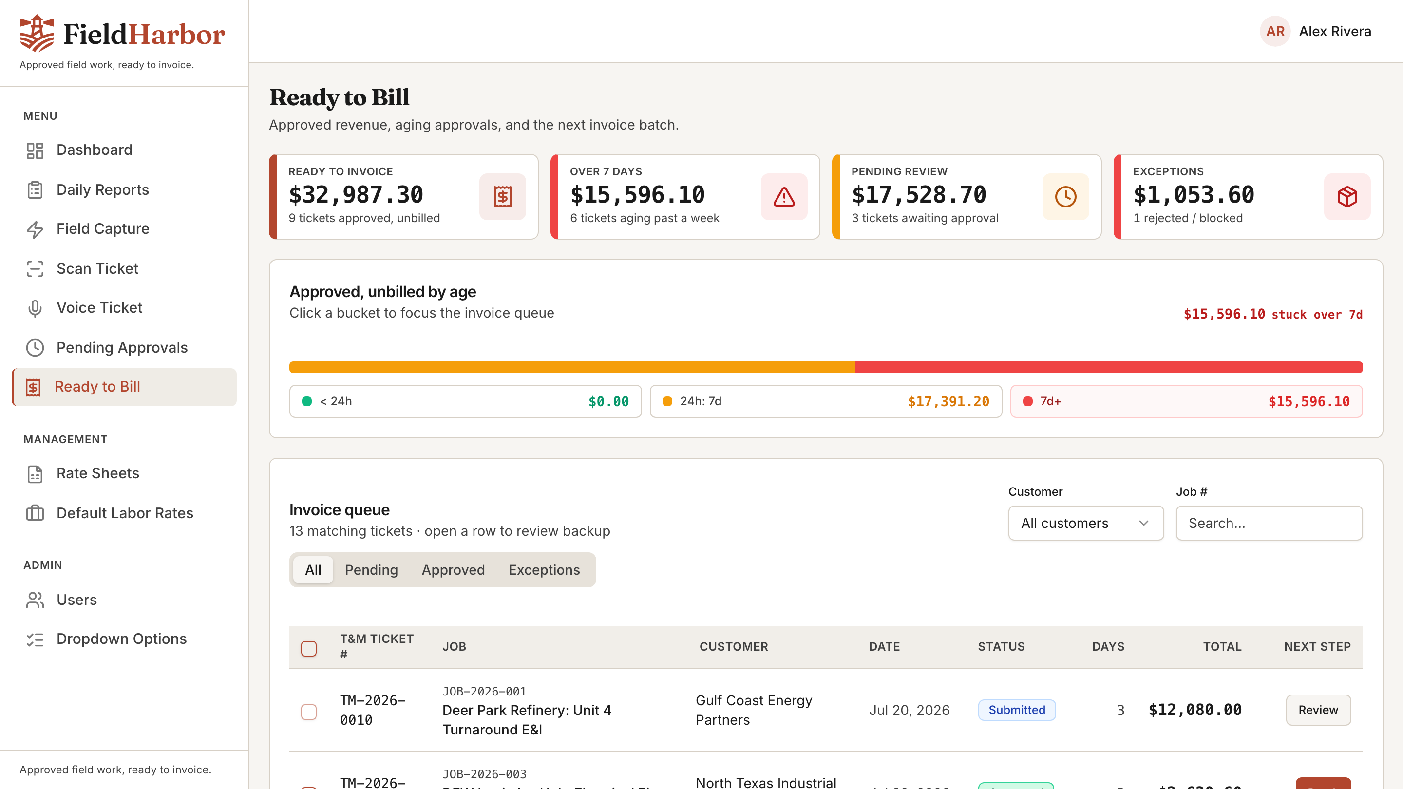
Task: Click the Dropdown Options checklist icon
Action: pyautogui.click(x=35, y=639)
